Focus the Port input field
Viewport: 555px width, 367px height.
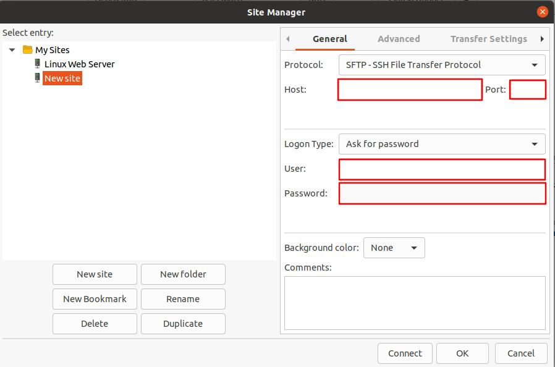coord(527,90)
